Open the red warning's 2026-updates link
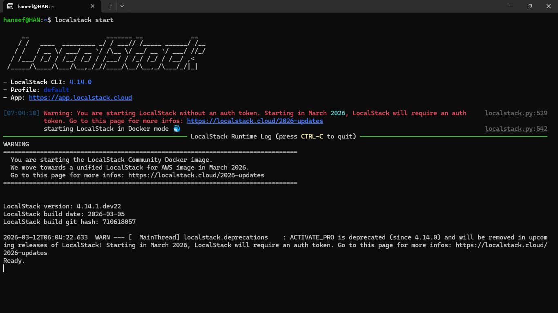The width and height of the screenshot is (558, 313). click(x=255, y=121)
